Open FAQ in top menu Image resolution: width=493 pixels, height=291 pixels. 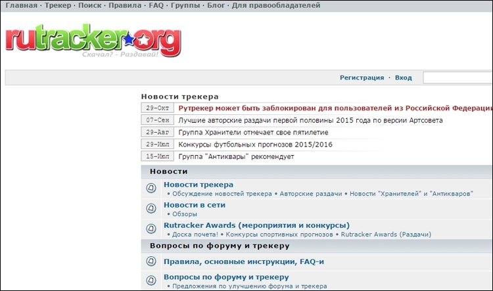[x=156, y=5]
